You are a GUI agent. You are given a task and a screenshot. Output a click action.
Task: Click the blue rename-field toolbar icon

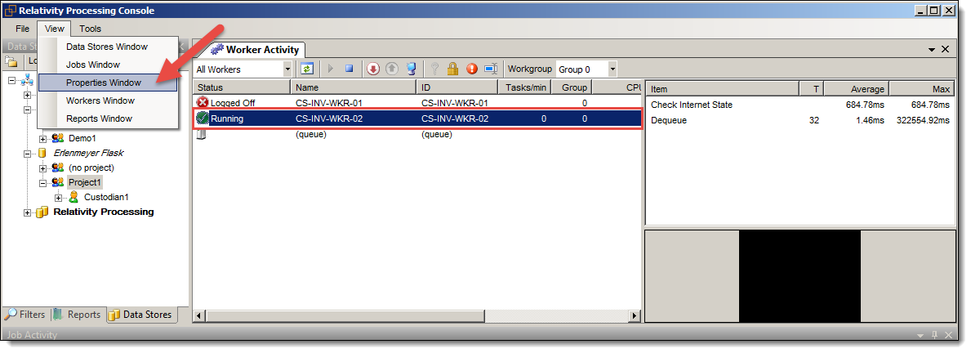click(491, 69)
